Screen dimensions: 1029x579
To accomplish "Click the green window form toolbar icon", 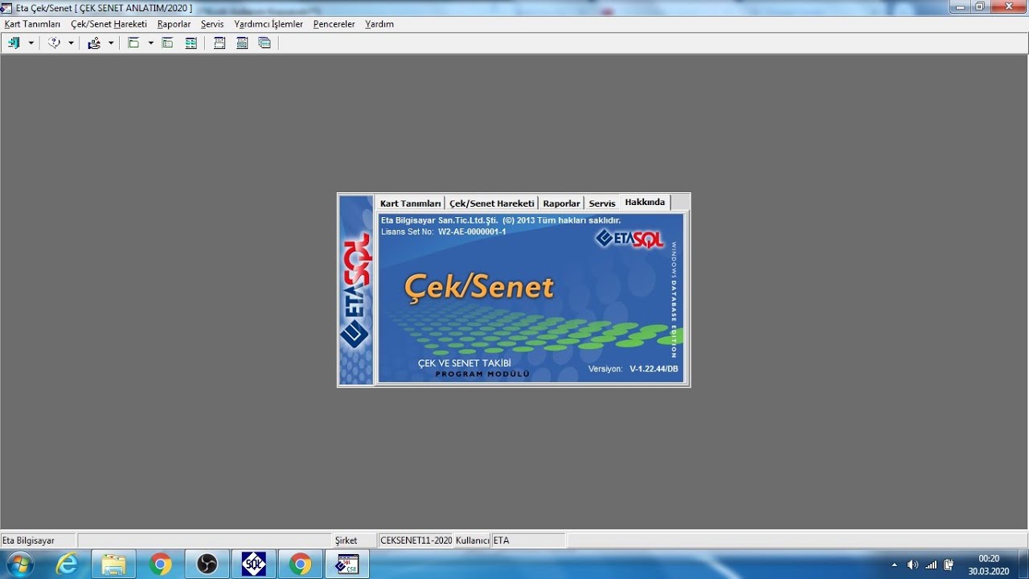I will coord(133,43).
